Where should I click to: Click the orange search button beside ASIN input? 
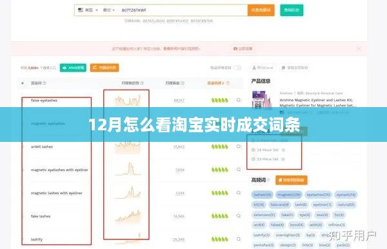pyautogui.click(x=261, y=10)
